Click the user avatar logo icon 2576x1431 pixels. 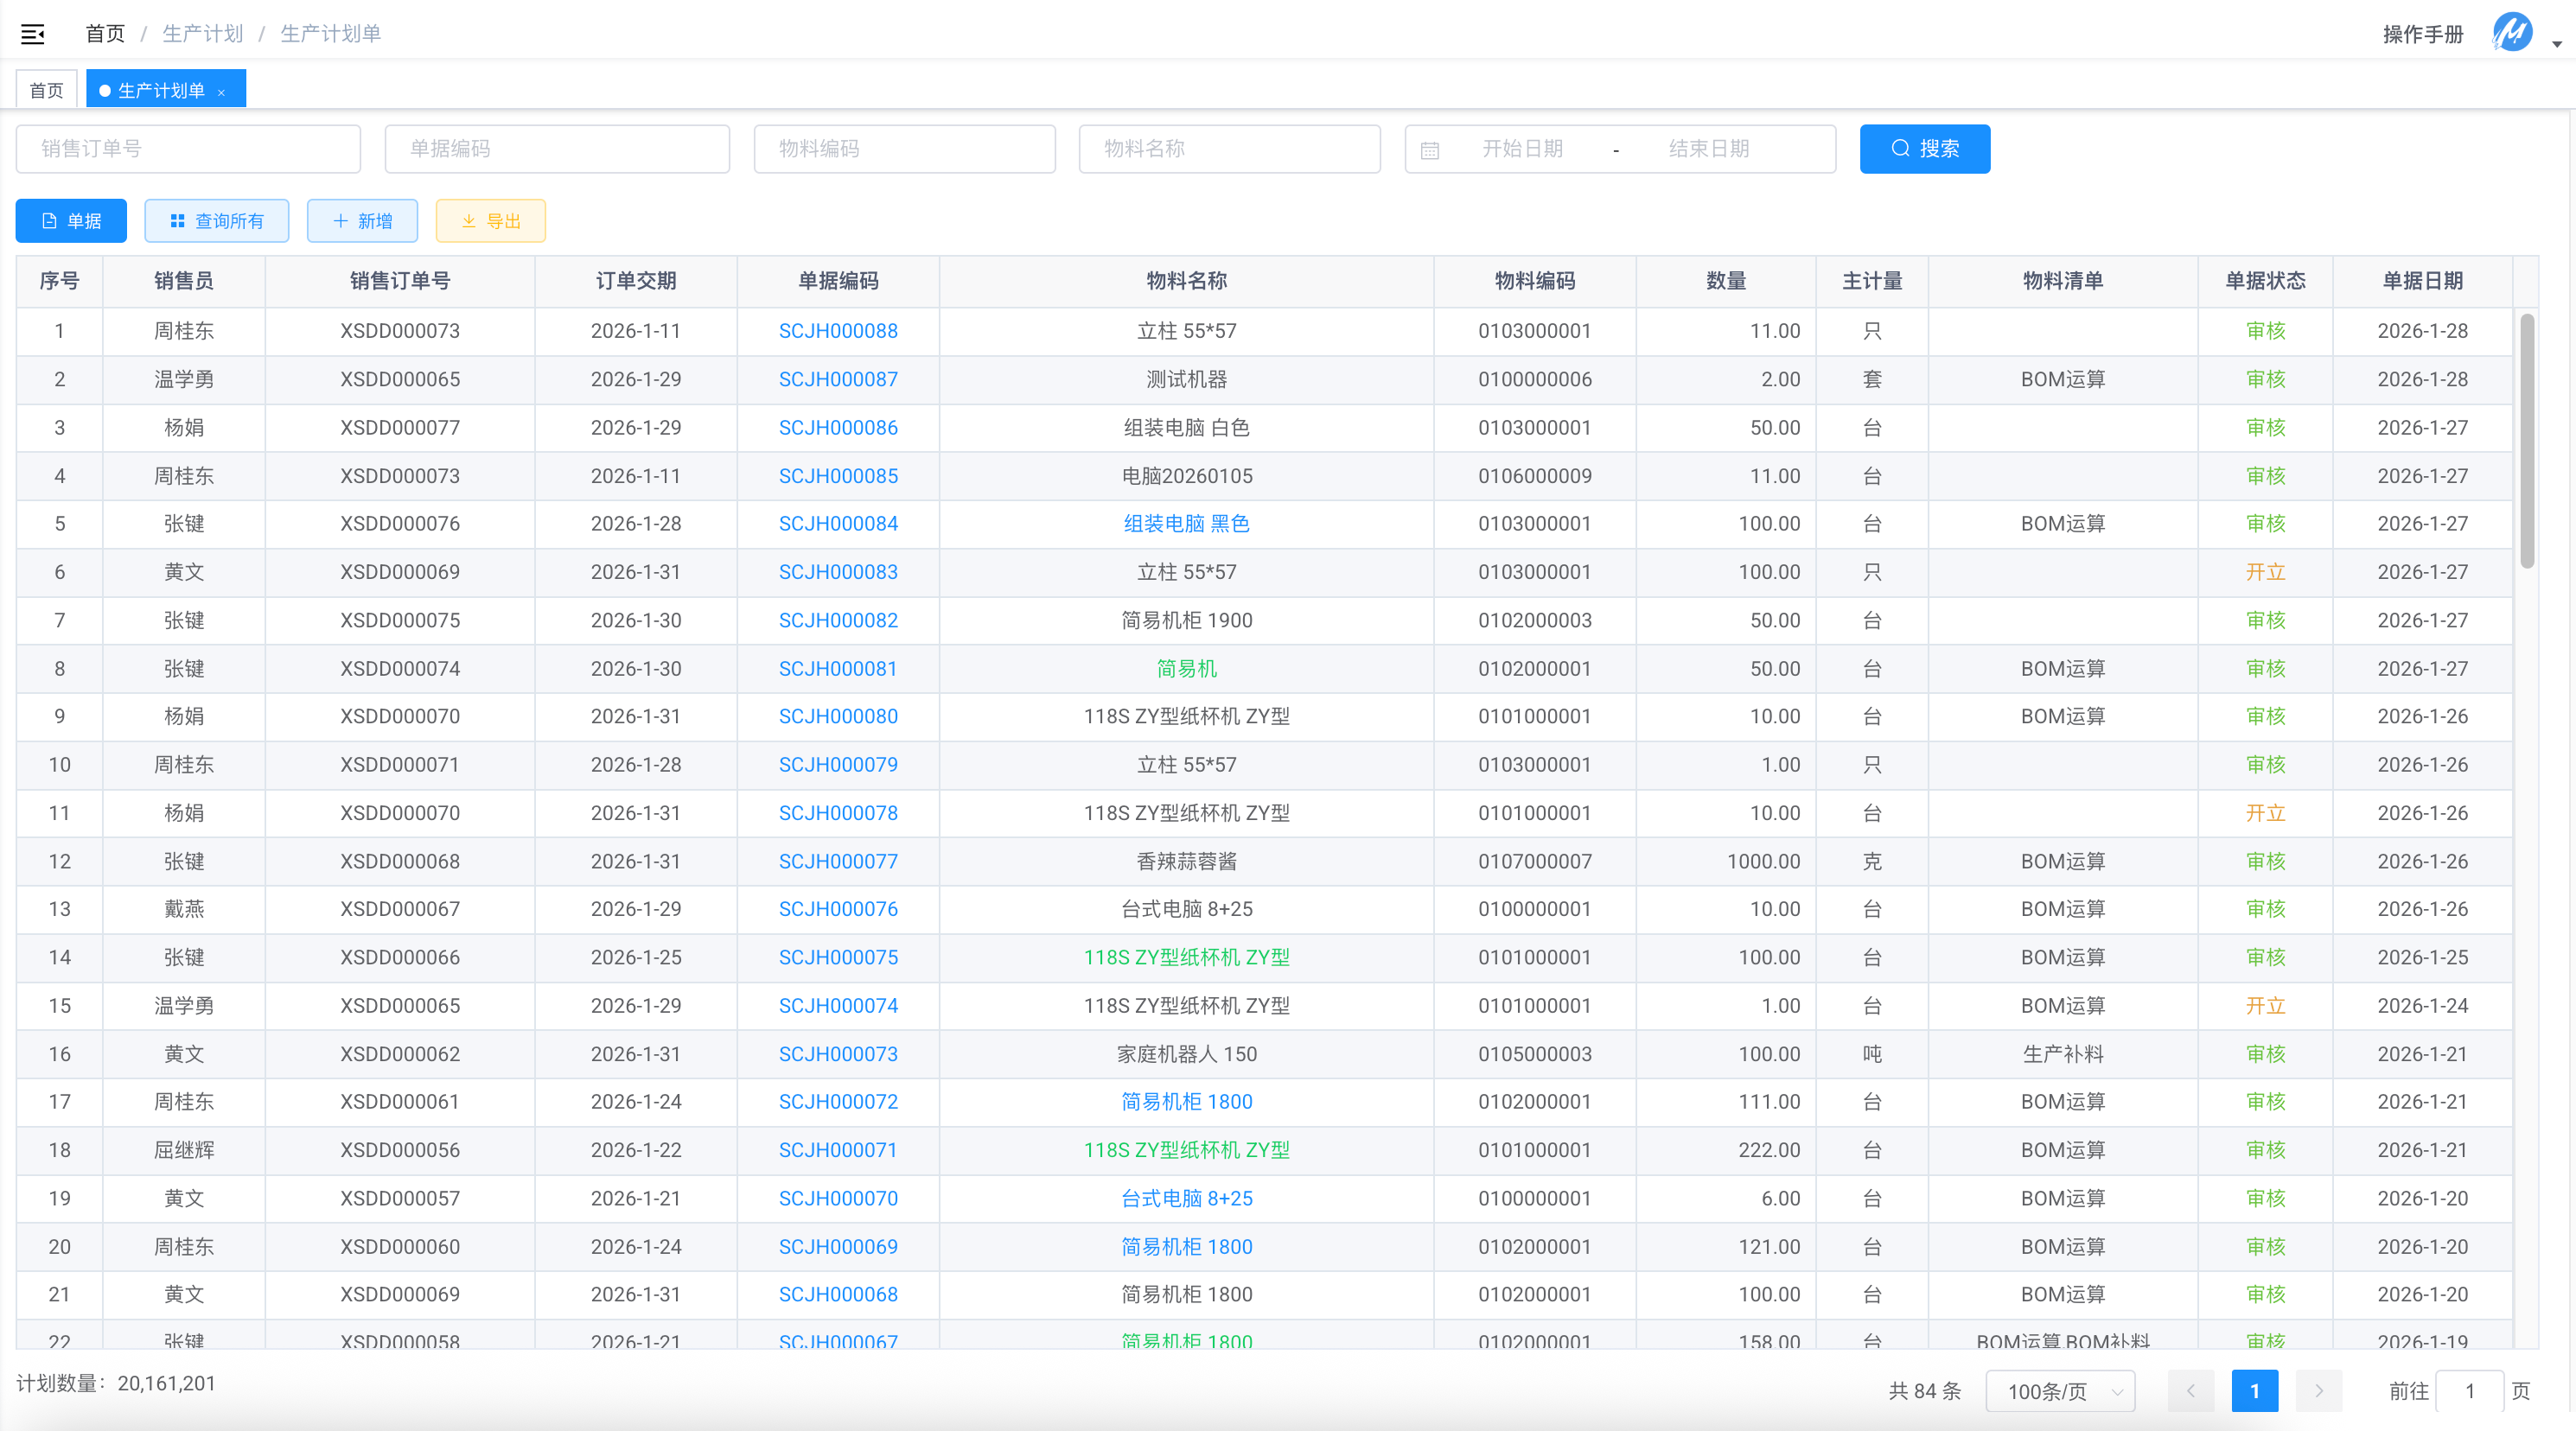pyautogui.click(x=2511, y=33)
